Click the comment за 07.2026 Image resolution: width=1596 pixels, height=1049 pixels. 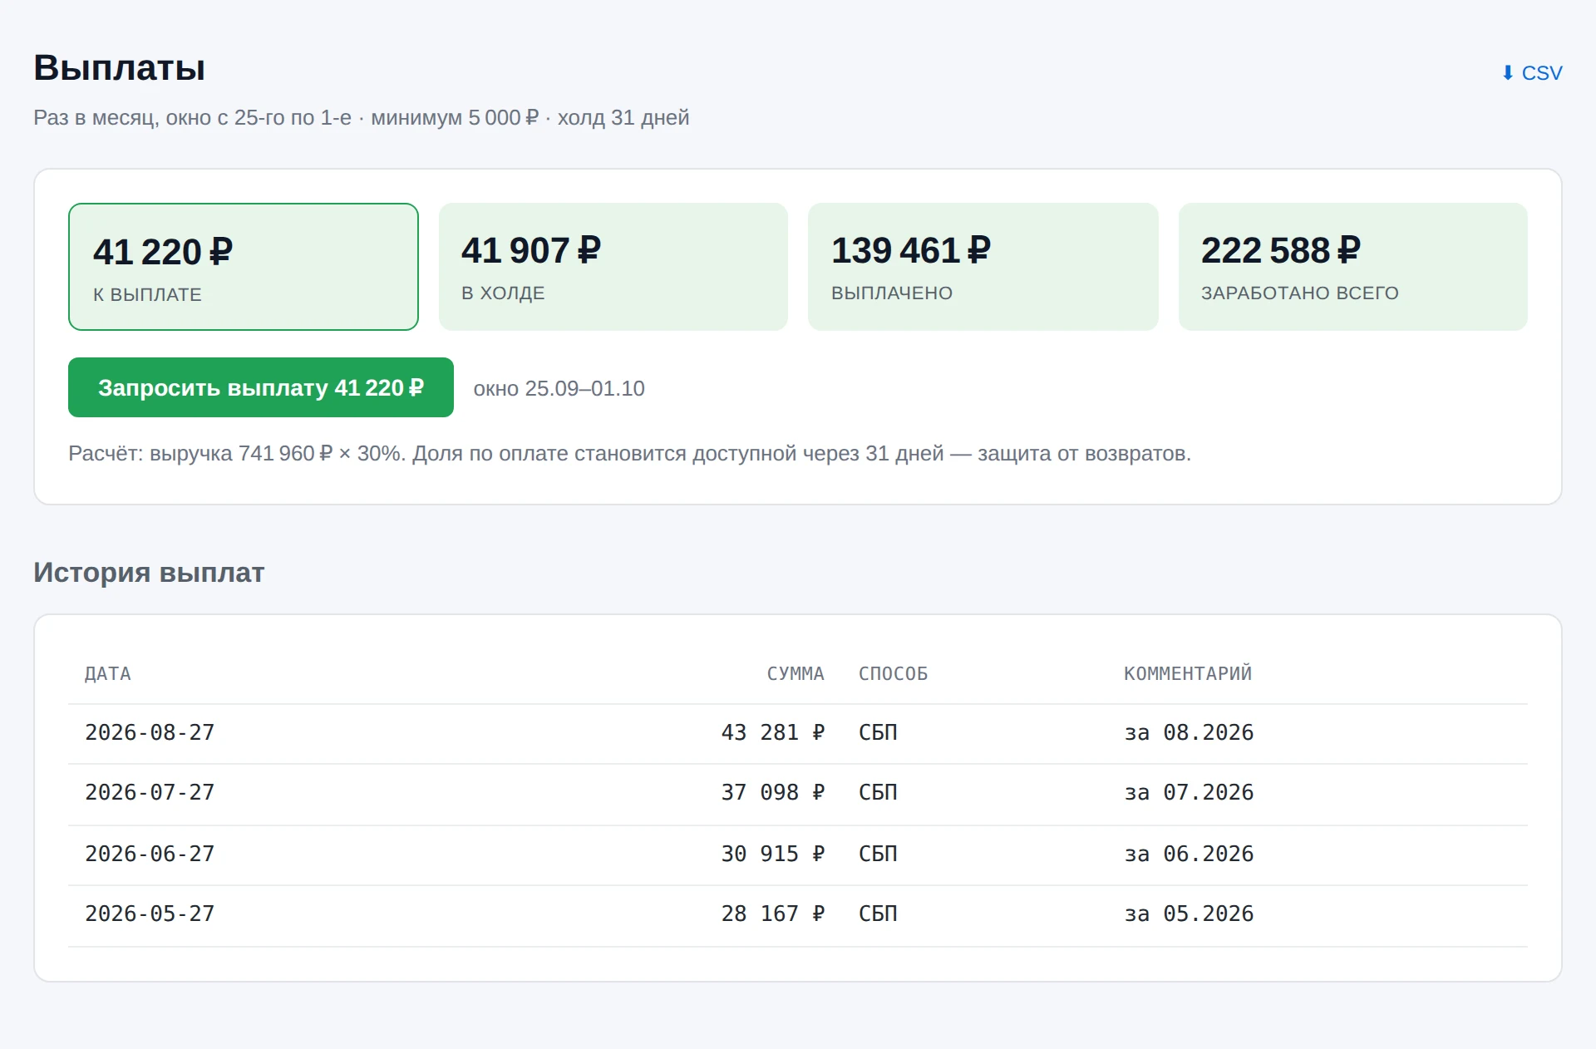click(x=1189, y=792)
